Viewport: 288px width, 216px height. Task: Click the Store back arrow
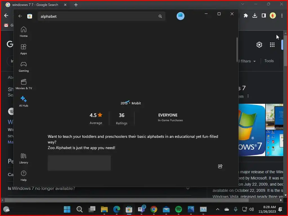coord(20,16)
